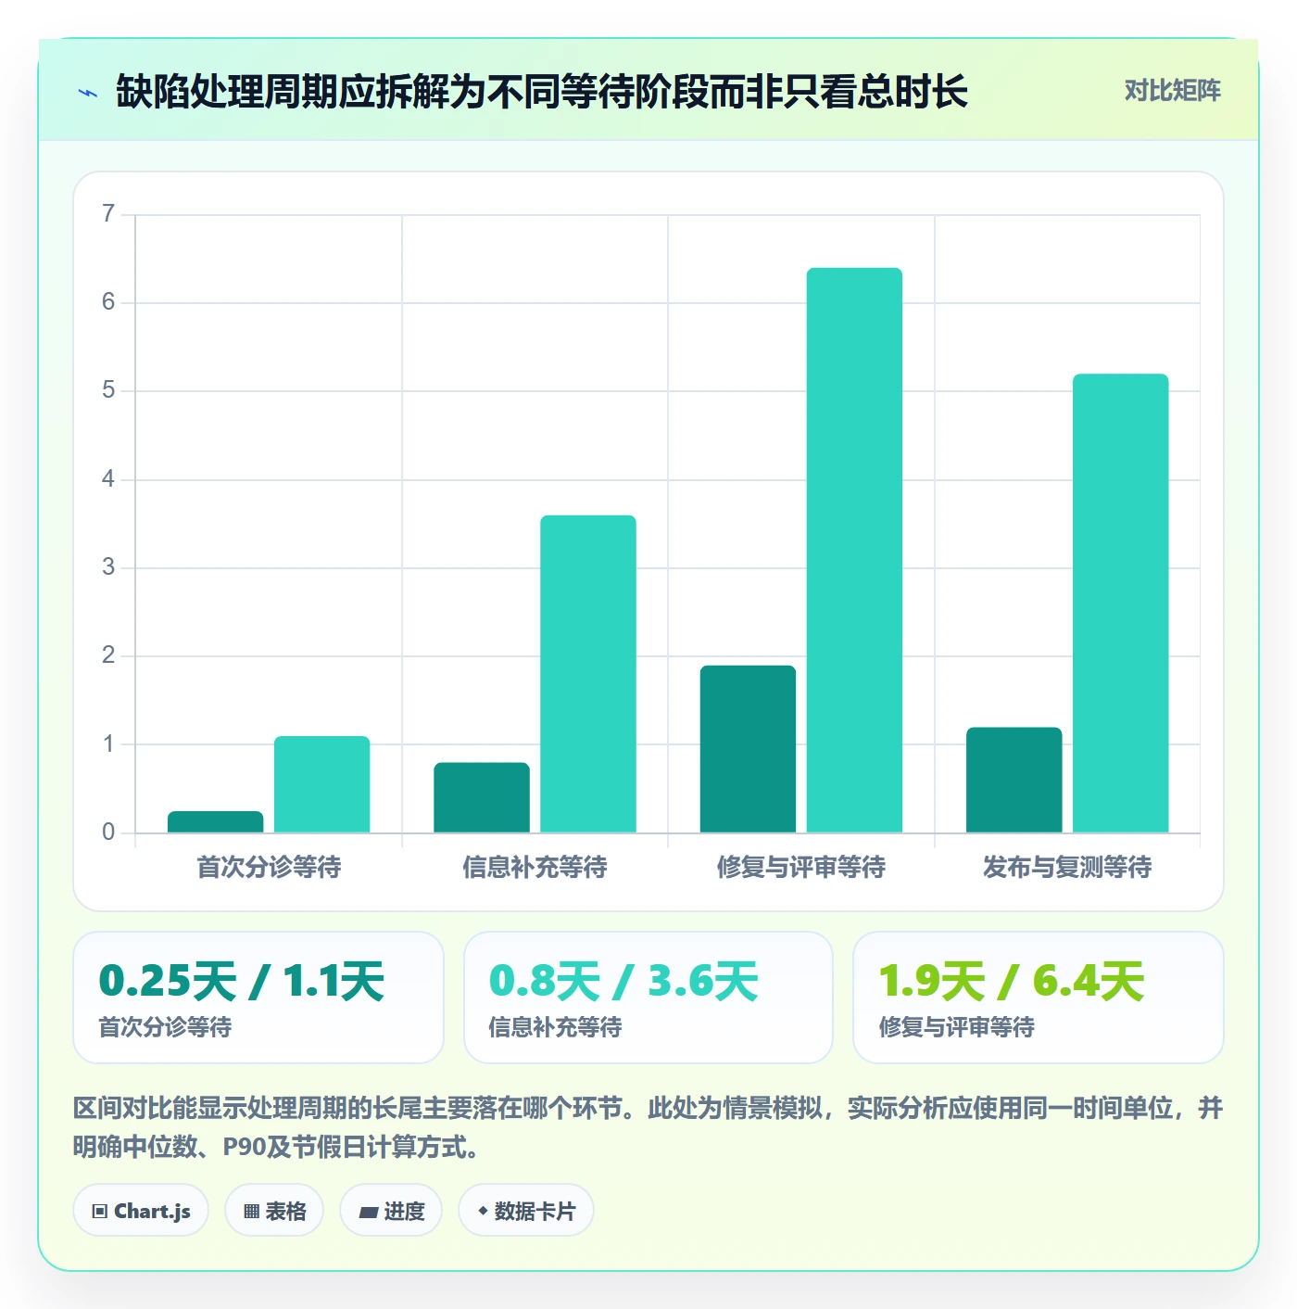Screen dimensions: 1297x1309
Task: Click the light teal bar for 发布与复测等待
Action: (1121, 604)
